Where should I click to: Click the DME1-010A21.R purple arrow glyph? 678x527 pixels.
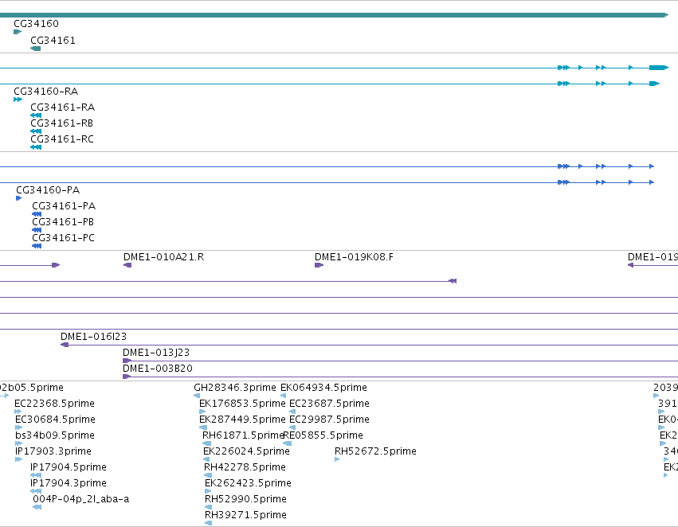point(127,265)
